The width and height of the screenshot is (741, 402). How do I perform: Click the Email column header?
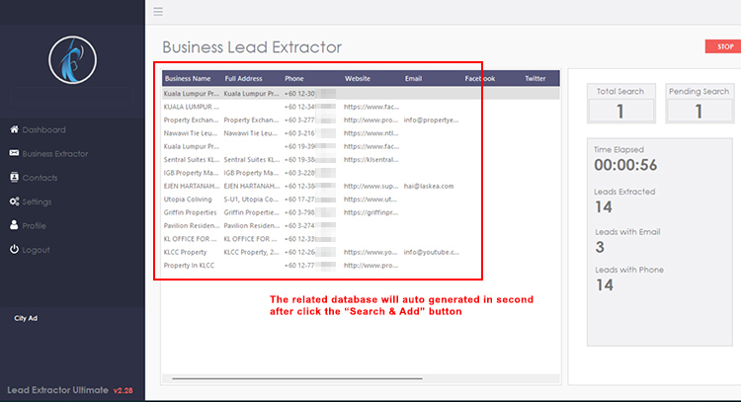pos(412,78)
